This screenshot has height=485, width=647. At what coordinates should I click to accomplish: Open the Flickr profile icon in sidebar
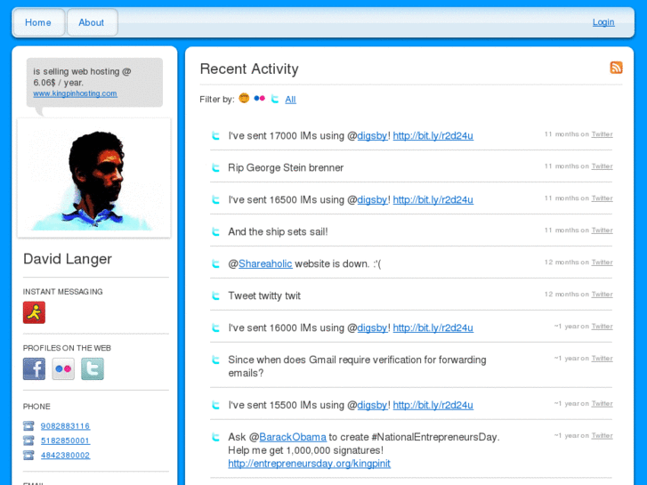point(63,368)
